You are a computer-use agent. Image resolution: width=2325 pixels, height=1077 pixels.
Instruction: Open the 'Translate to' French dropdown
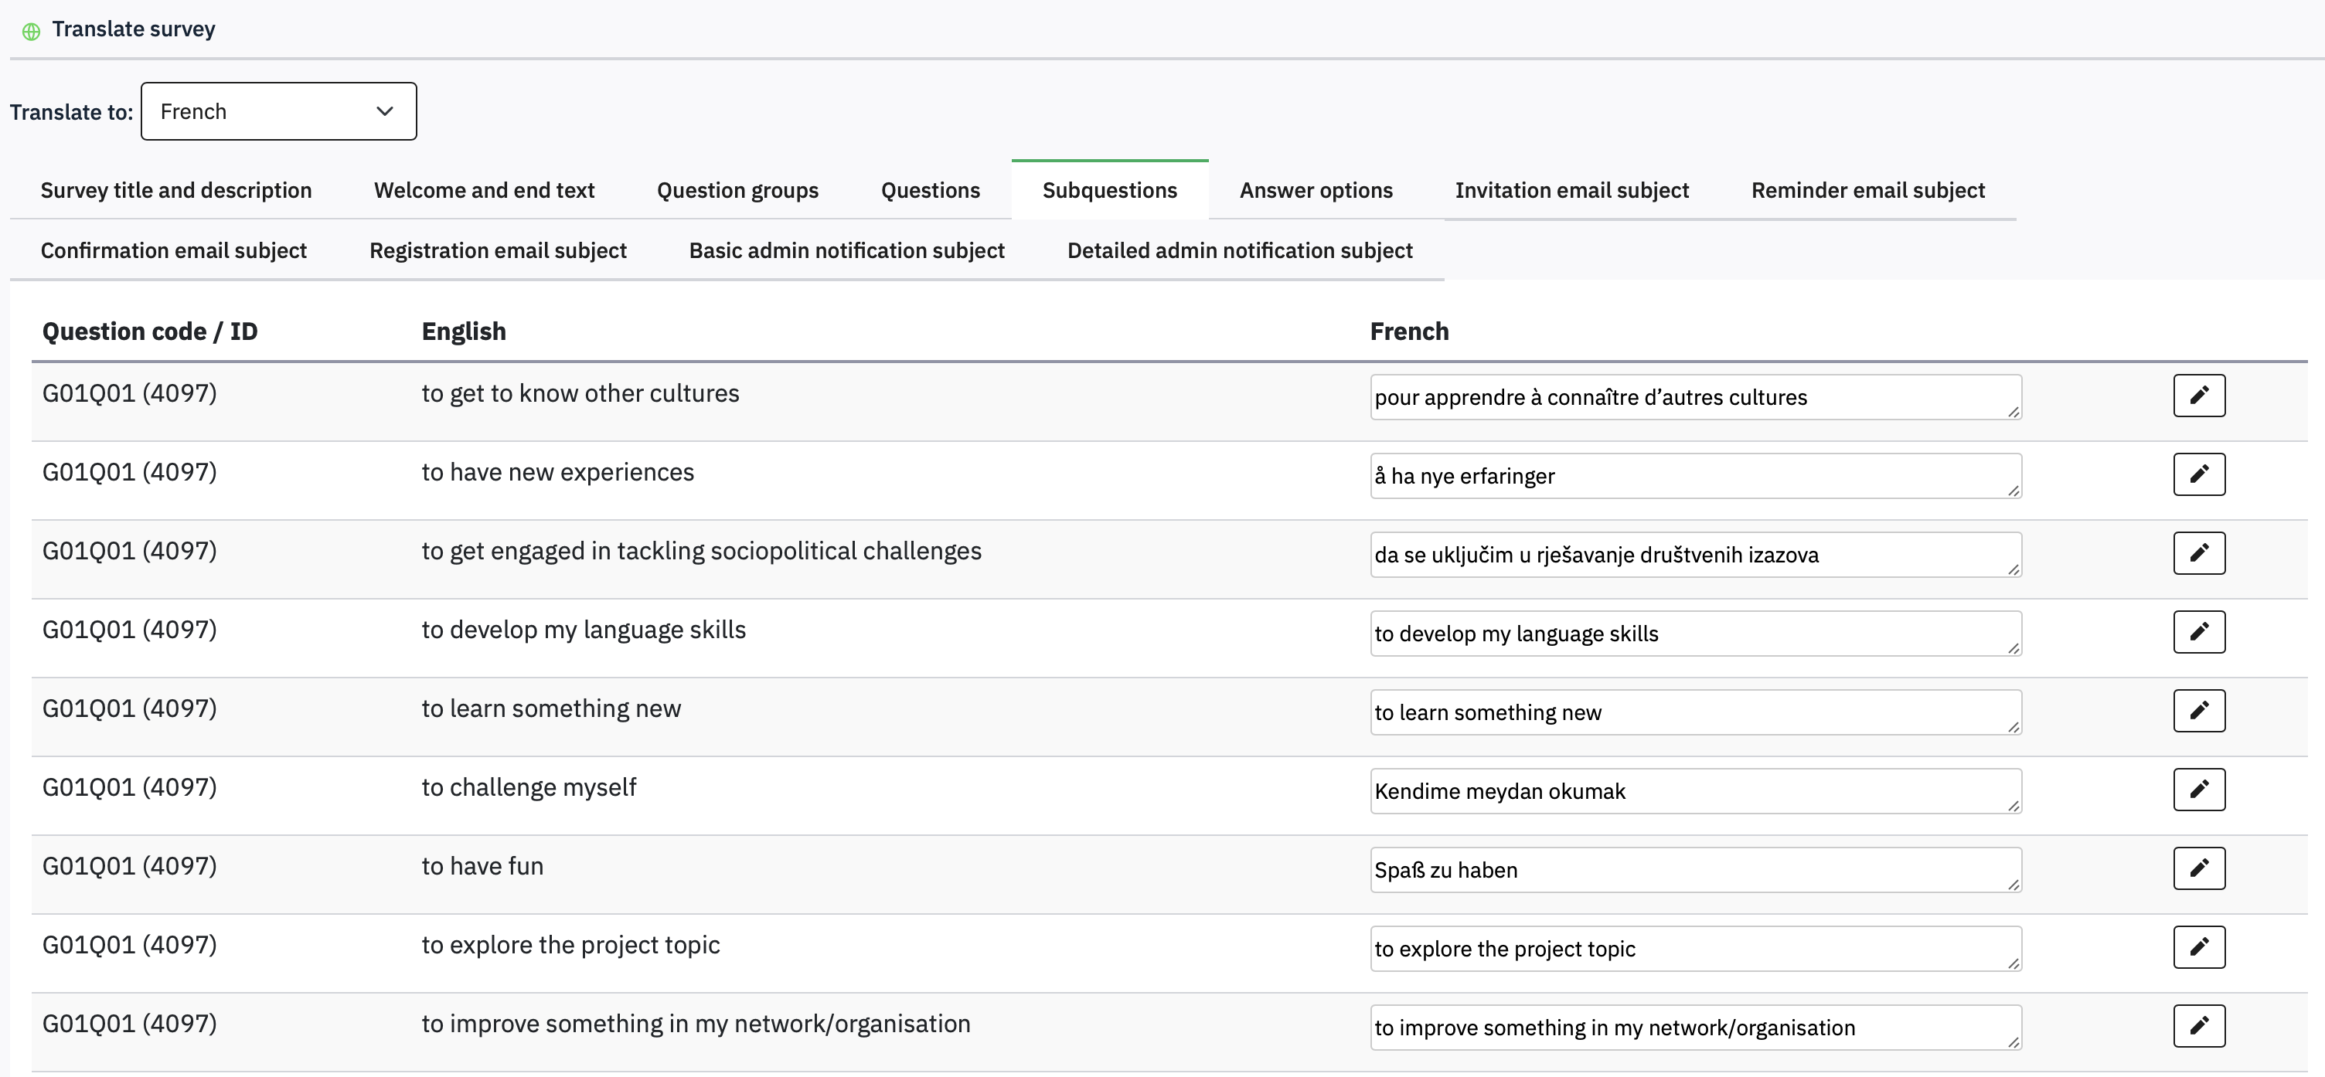[278, 111]
